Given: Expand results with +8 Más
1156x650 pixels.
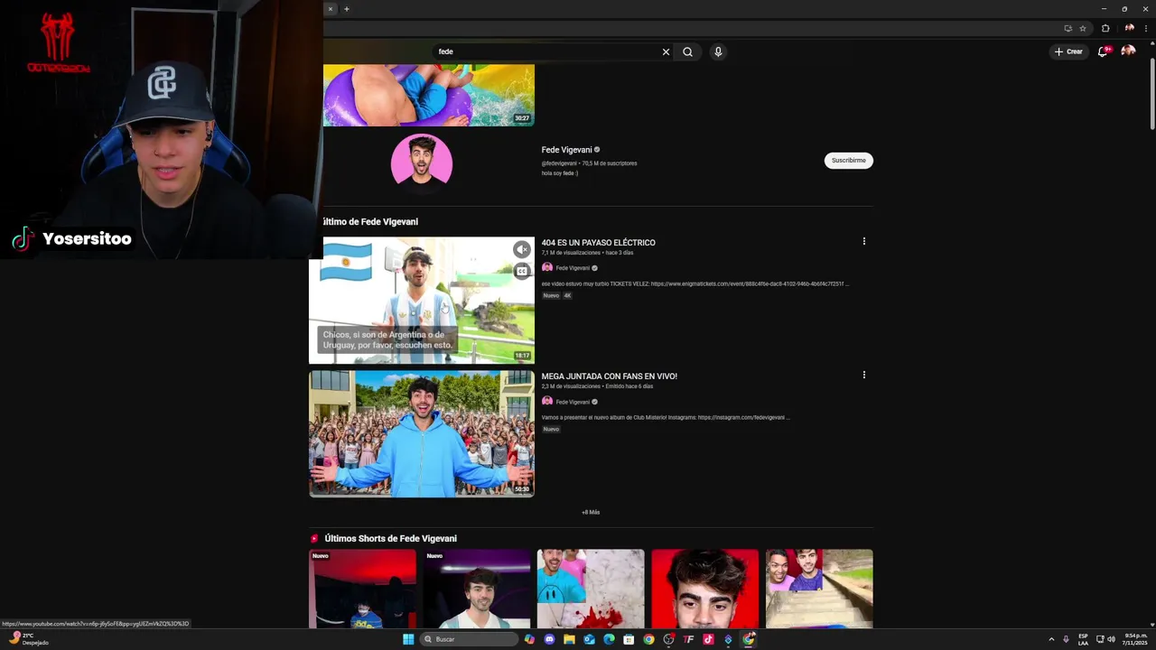Looking at the screenshot, I should coord(591,512).
